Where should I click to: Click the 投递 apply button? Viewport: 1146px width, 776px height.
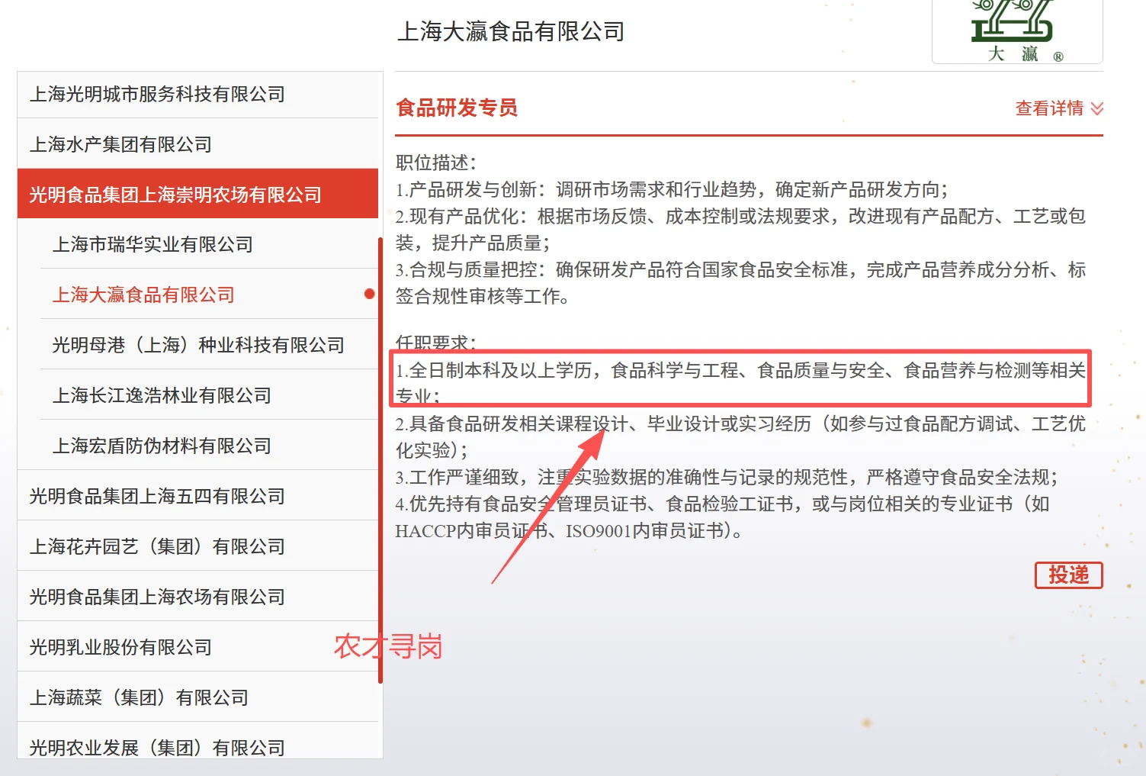point(1068,575)
